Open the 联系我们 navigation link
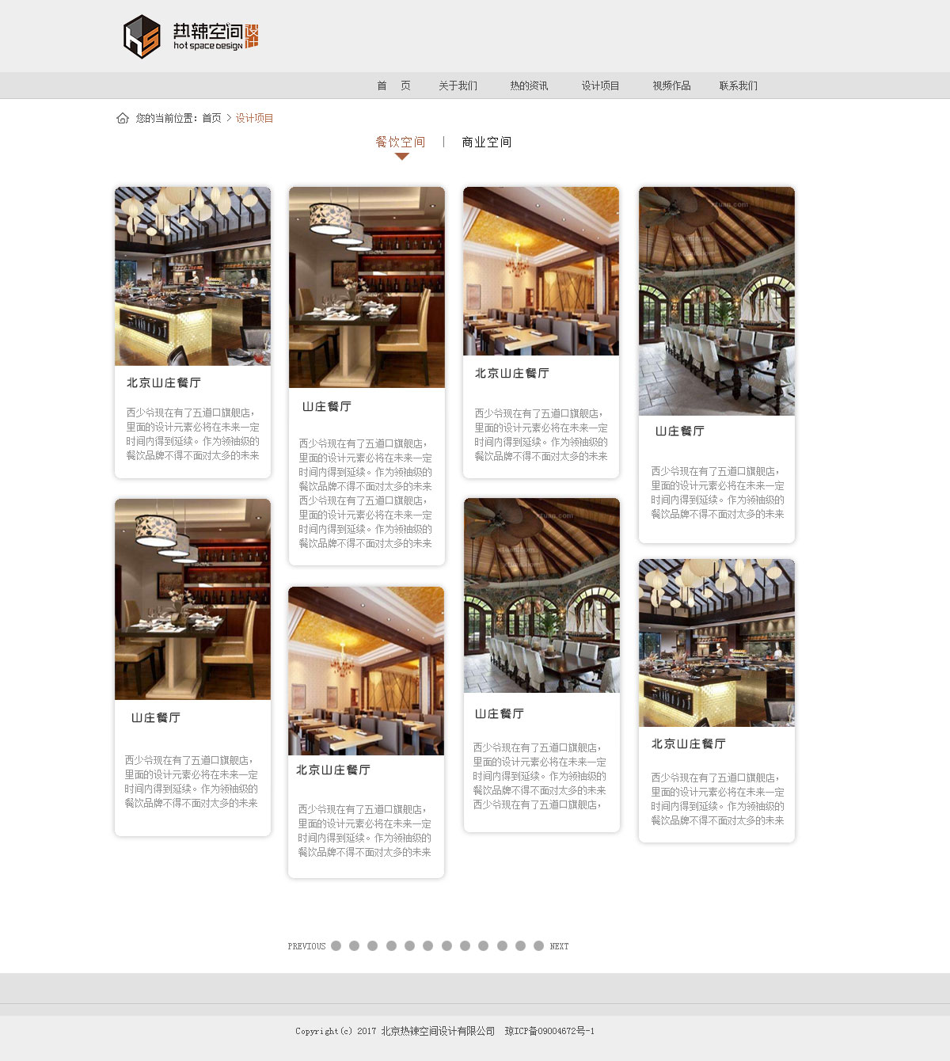Screen dimensions: 950x1061 [738, 86]
